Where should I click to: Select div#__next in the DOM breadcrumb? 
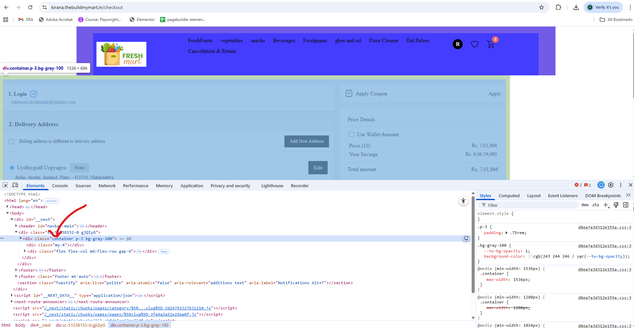(x=41, y=325)
